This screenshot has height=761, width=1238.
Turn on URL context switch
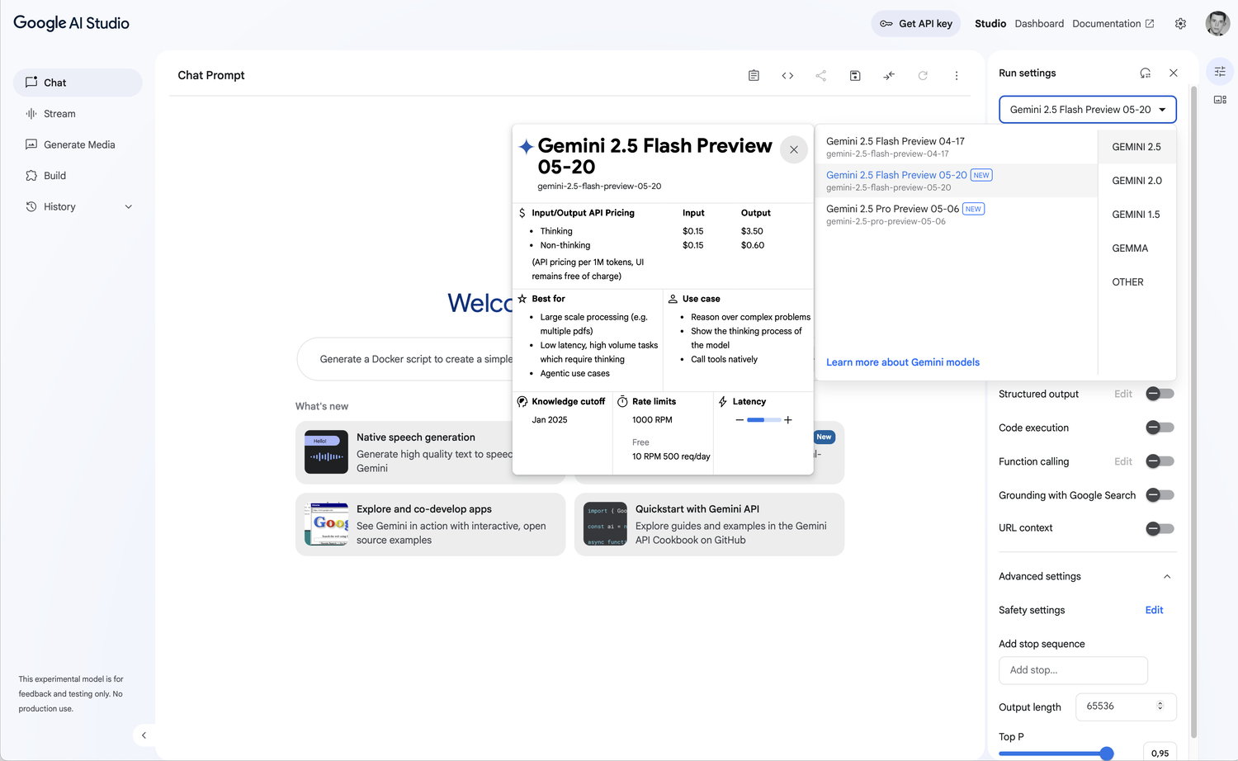[1160, 528]
